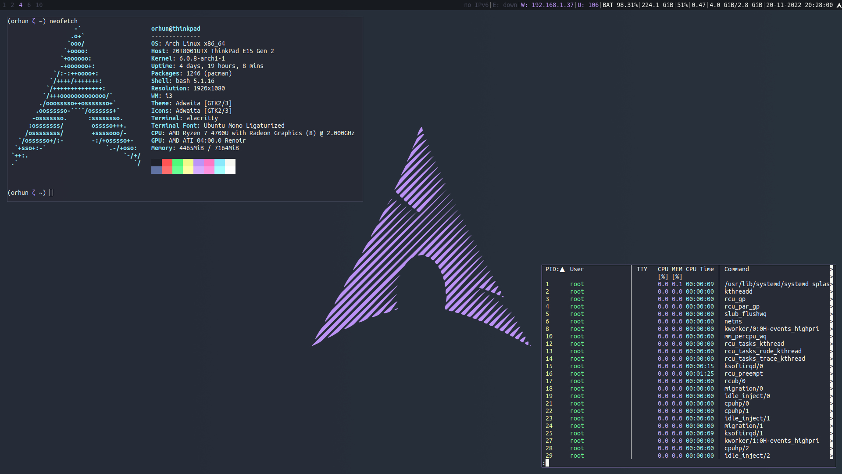
Task: Select the mm_percpu_wq process
Action: tap(687, 337)
